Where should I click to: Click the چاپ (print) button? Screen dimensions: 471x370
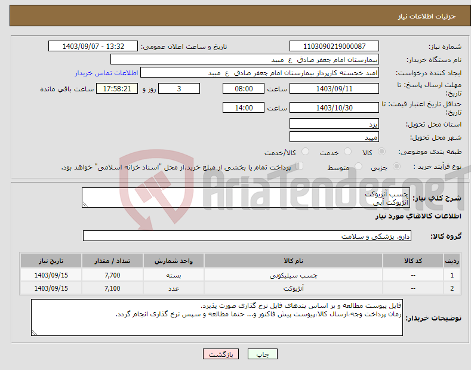[262, 354]
